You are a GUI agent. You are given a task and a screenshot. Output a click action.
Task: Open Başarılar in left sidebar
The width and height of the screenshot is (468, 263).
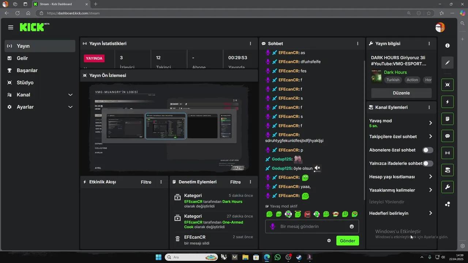[x=40, y=70]
